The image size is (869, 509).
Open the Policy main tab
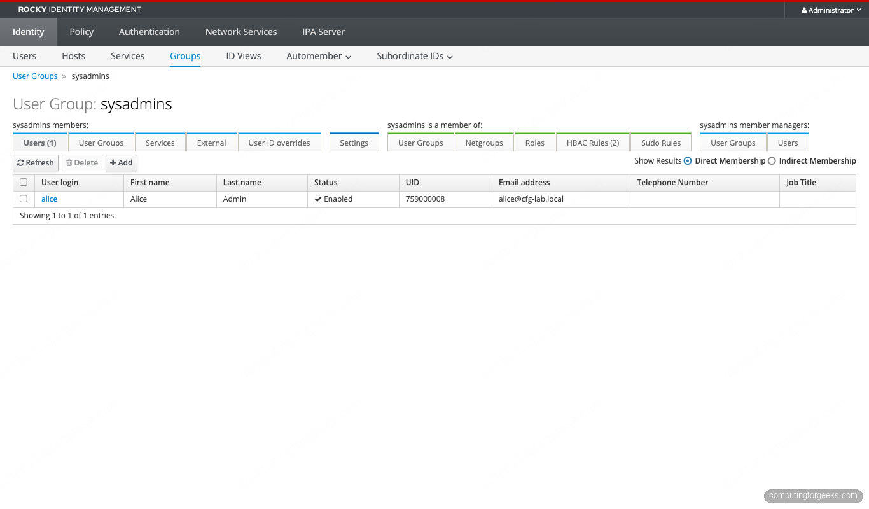[x=81, y=32]
